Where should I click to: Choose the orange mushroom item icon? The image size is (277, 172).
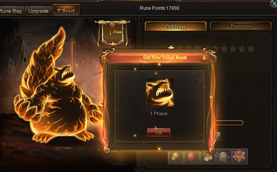pos(208,157)
